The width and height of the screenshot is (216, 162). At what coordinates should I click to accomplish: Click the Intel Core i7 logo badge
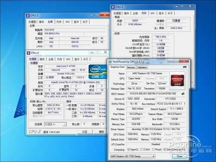tap(97, 72)
